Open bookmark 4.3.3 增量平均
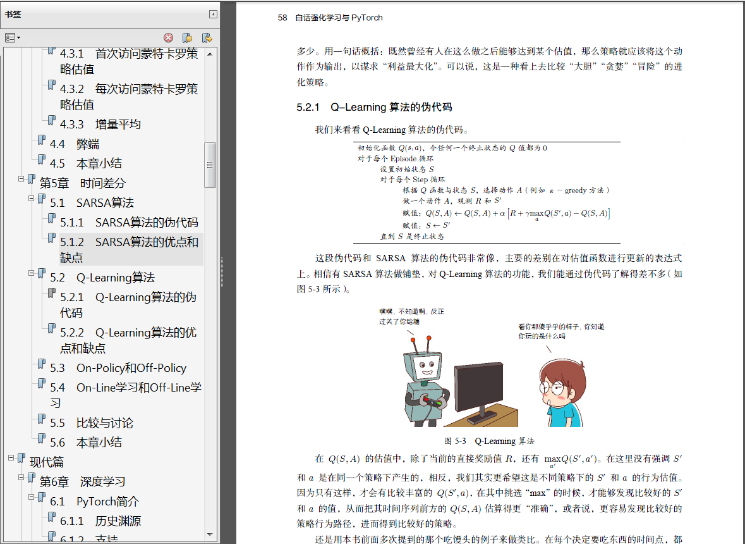This screenshot has height=544, width=745. (100, 125)
